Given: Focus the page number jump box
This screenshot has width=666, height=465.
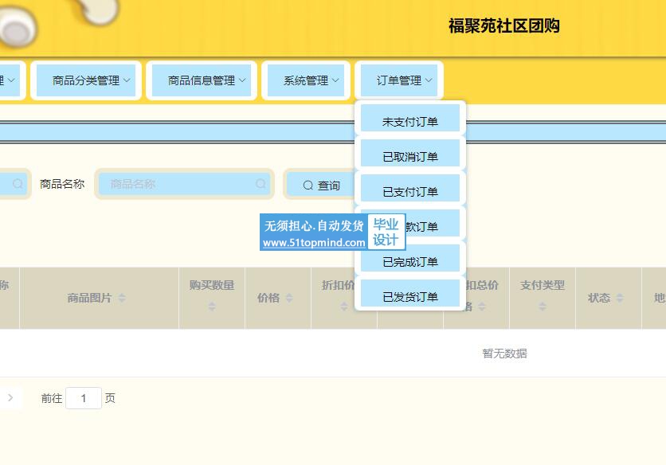Looking at the screenshot, I should (x=84, y=398).
